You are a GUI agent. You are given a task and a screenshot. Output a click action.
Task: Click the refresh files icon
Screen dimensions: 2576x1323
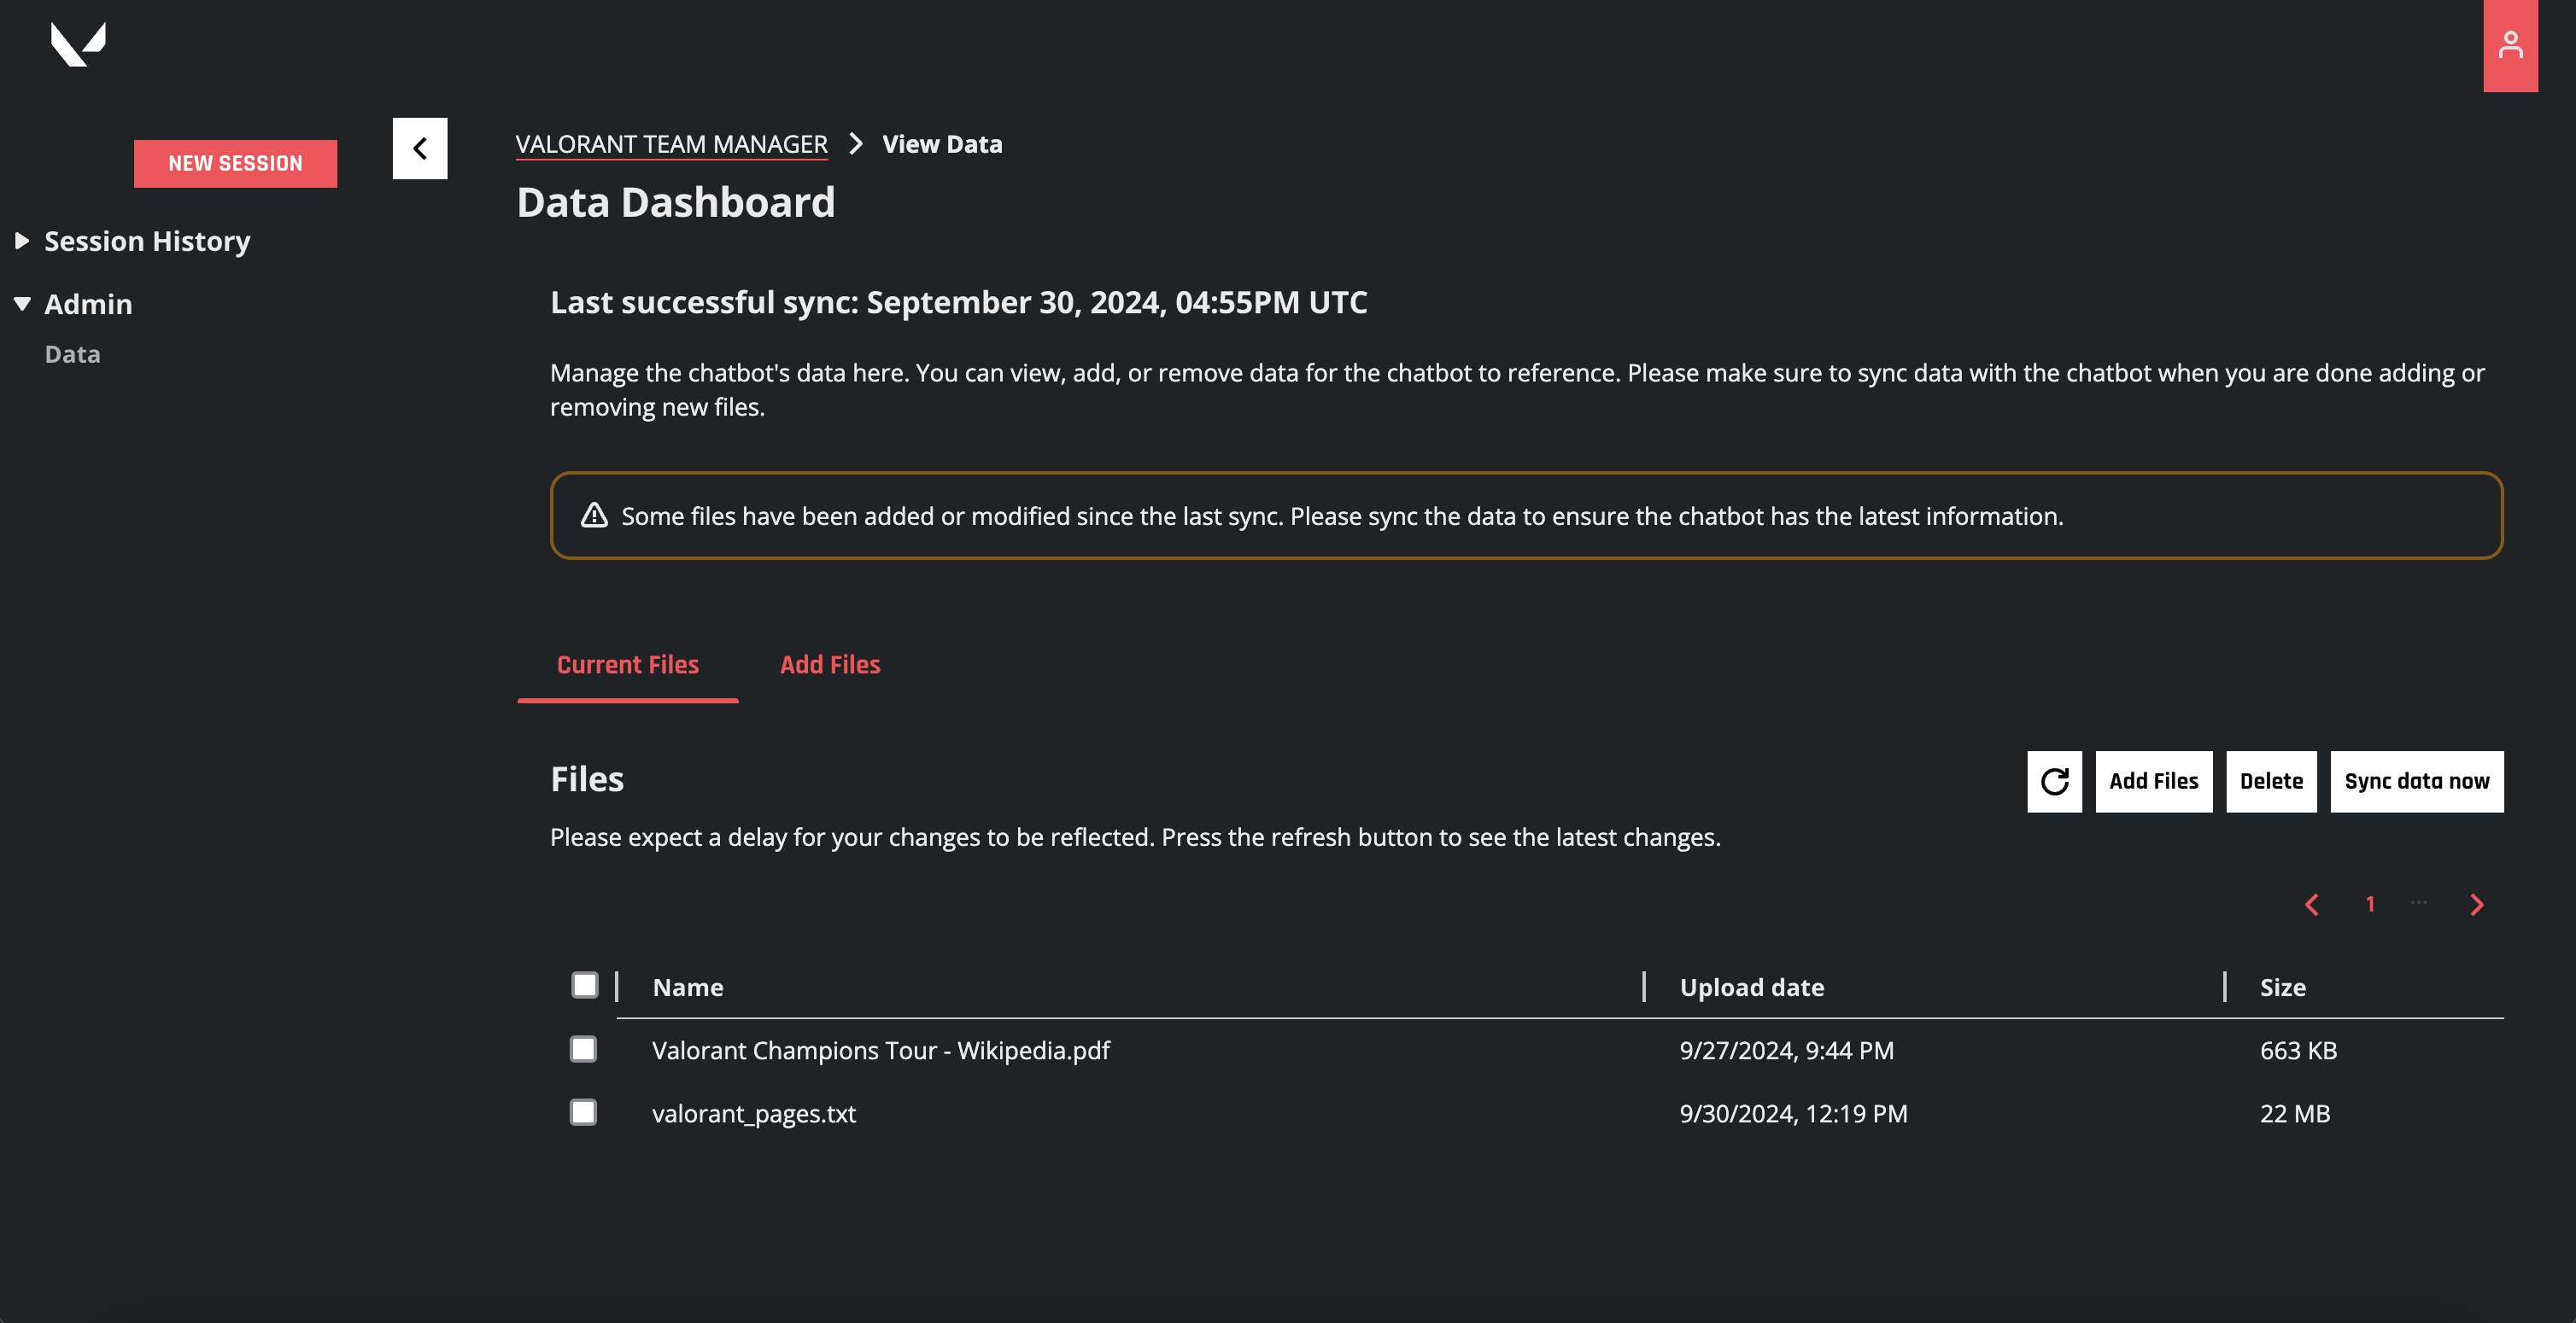coord(2054,781)
